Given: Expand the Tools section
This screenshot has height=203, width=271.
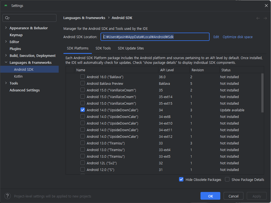Looking at the screenshot, I should tap(6, 83).
